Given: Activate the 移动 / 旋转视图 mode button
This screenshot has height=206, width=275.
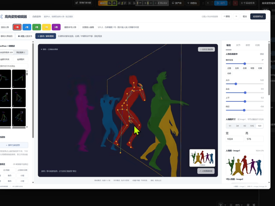Looking at the screenshot, I should (46, 36).
